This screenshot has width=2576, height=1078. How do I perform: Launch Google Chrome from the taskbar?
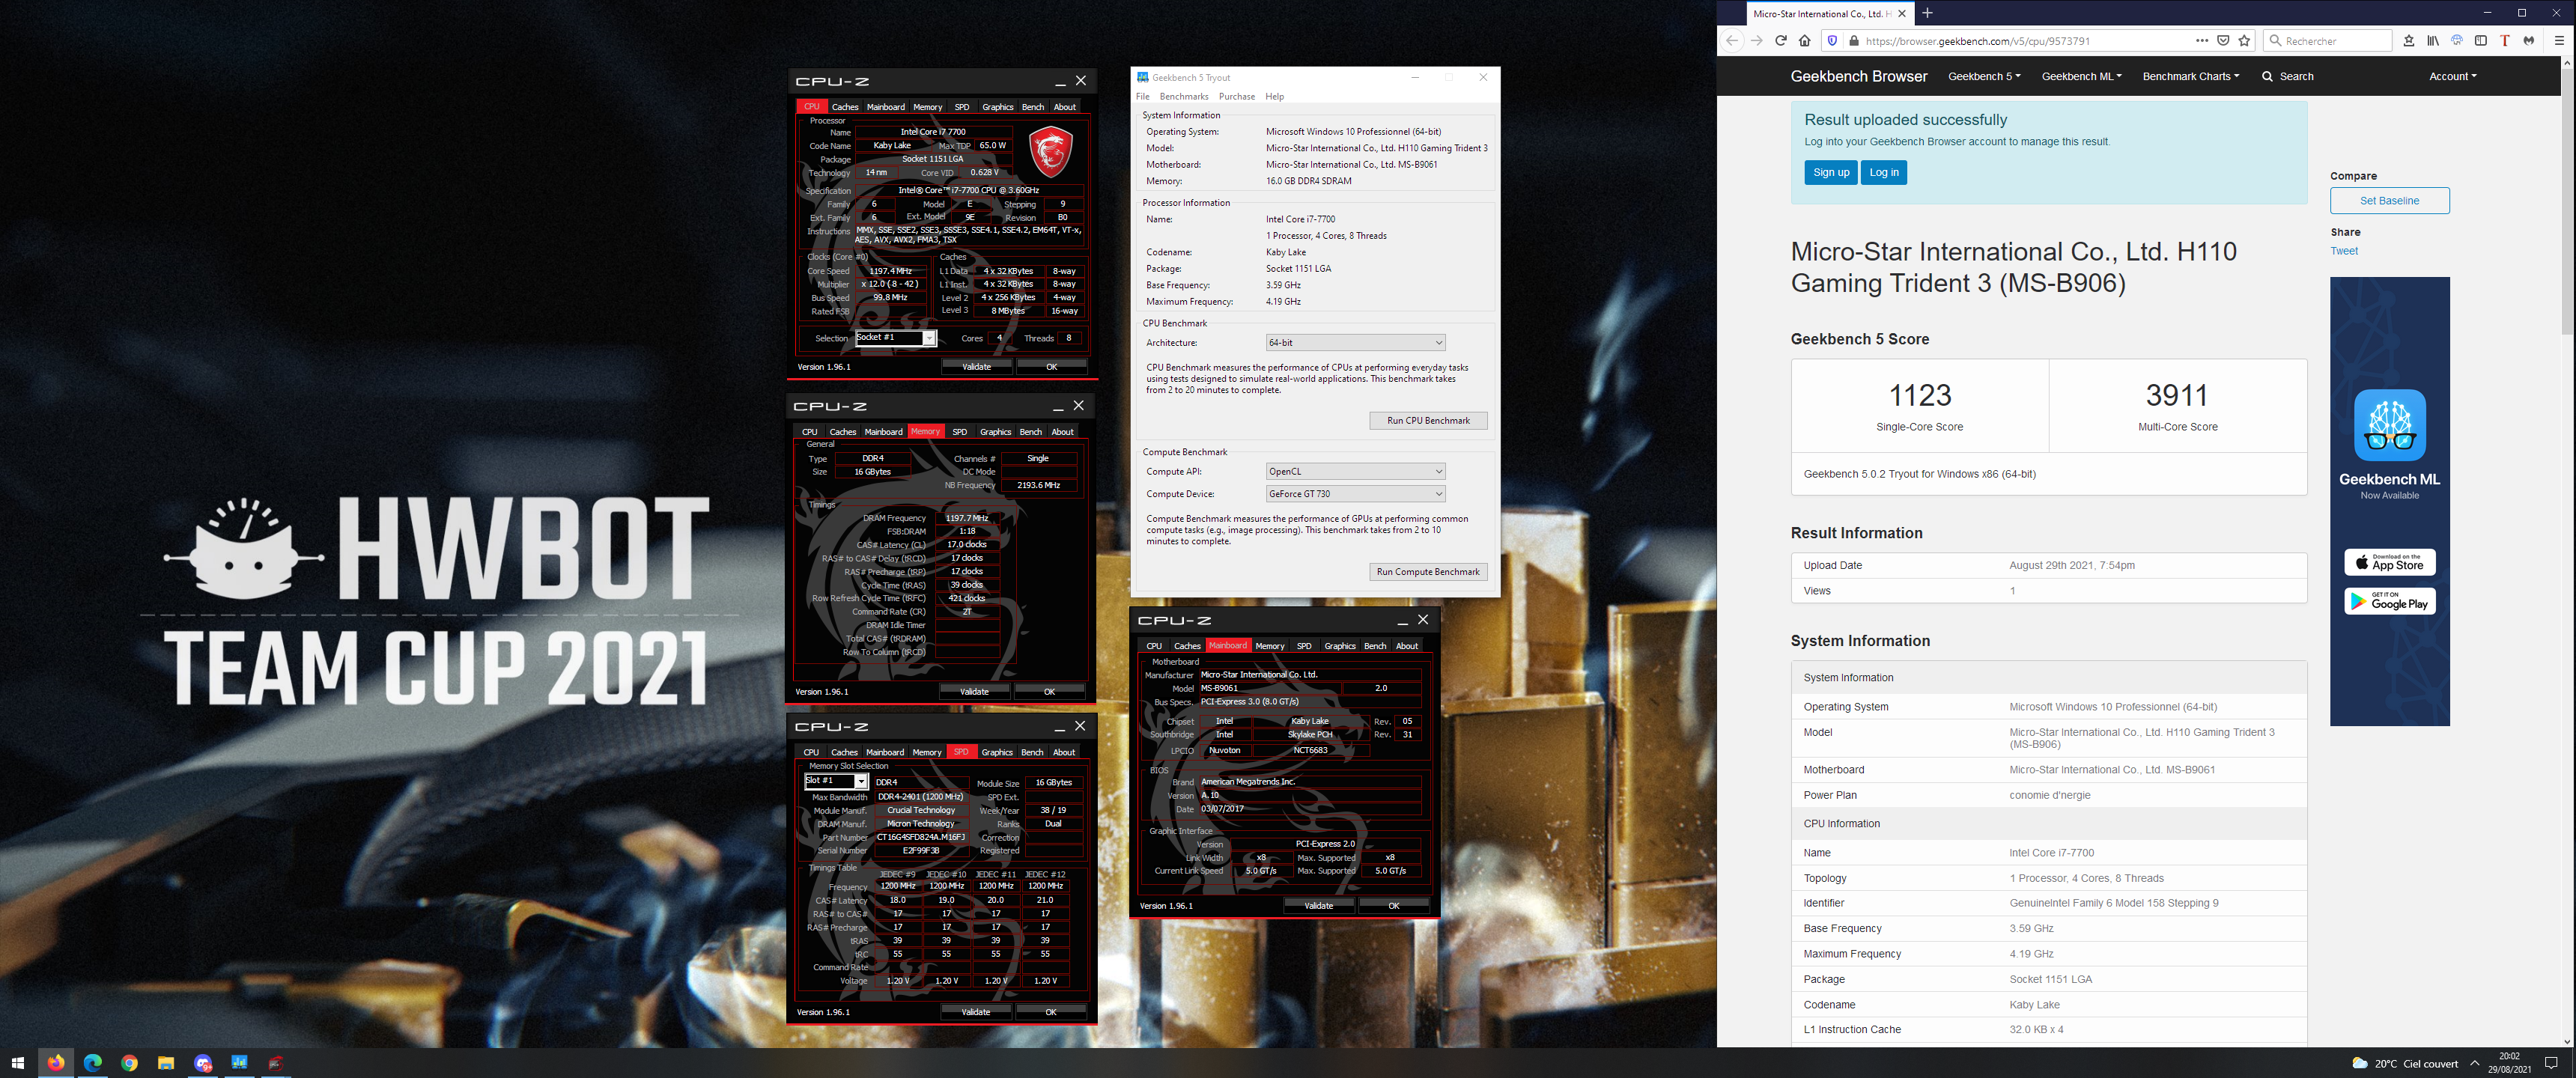coord(129,1063)
